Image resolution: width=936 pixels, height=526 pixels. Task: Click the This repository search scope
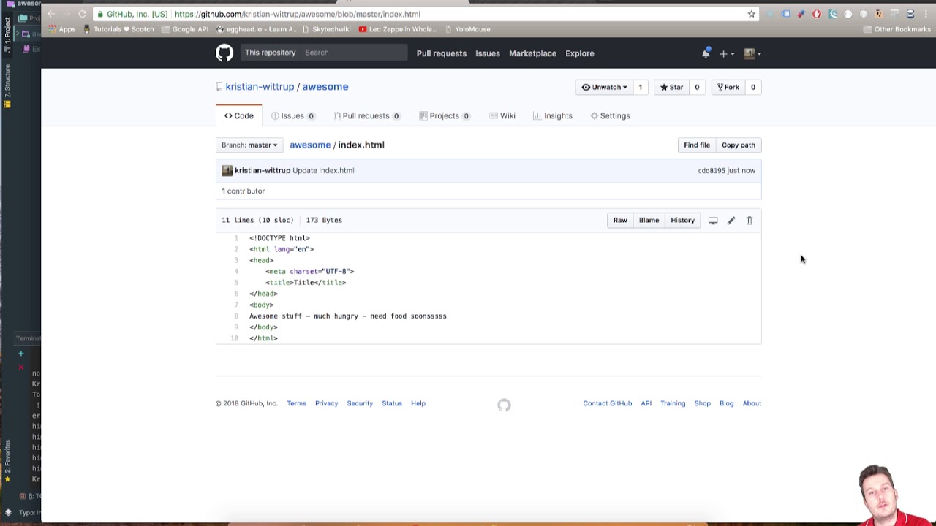click(x=270, y=53)
